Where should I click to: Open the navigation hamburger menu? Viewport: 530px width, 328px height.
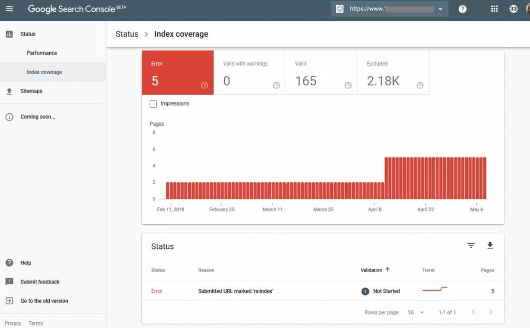pyautogui.click(x=9, y=9)
